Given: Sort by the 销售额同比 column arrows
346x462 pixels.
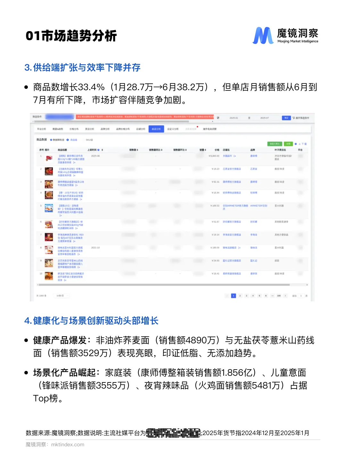Looking at the screenshot, I should (x=162, y=150).
